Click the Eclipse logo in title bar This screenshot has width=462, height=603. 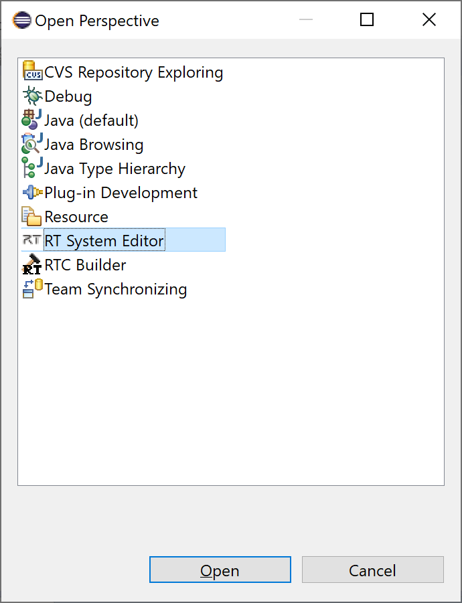(21, 20)
